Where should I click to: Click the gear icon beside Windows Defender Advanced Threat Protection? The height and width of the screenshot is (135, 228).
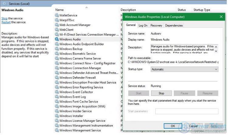click(57, 73)
